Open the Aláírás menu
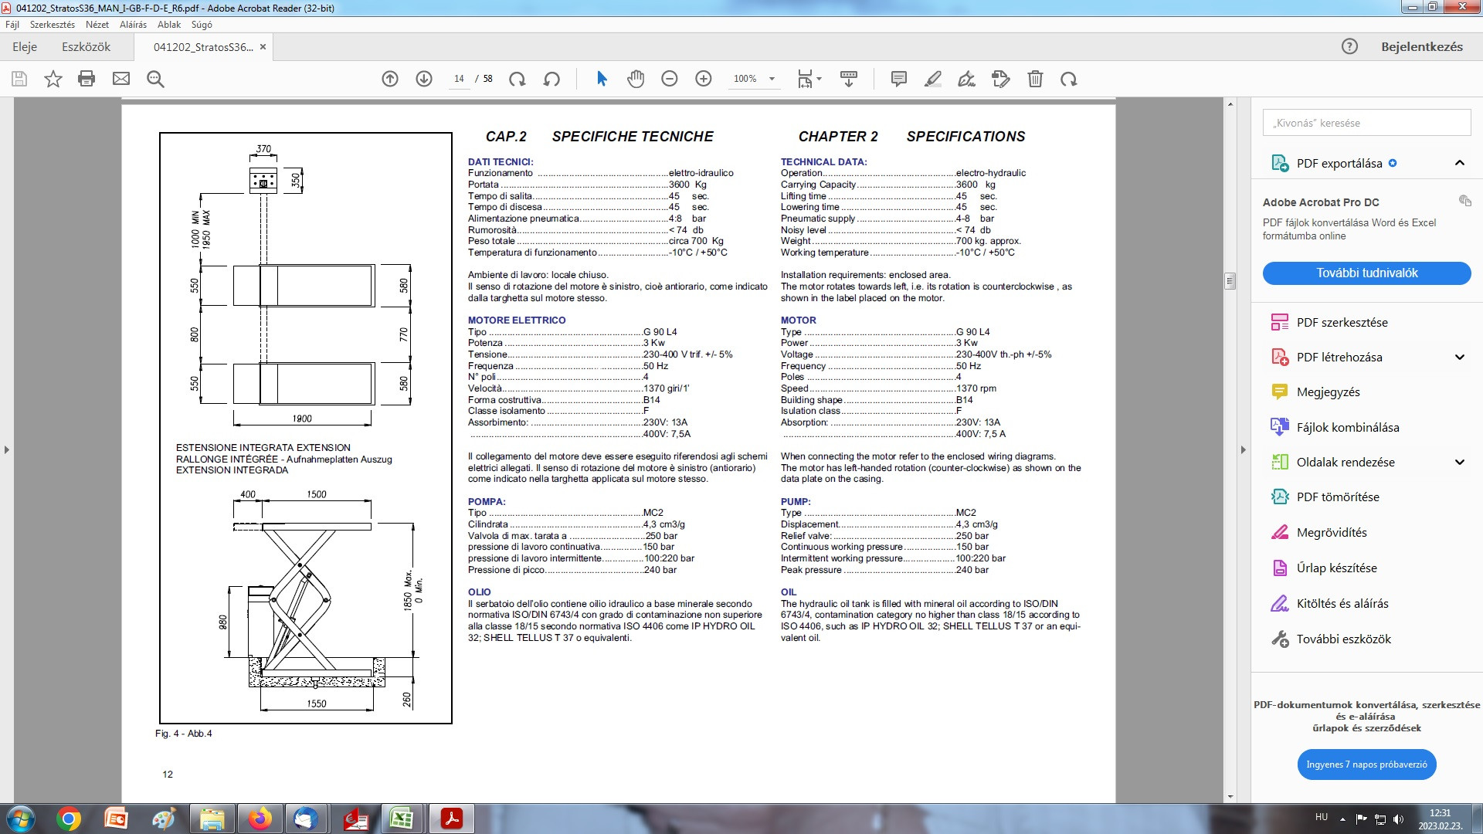 pyautogui.click(x=133, y=25)
